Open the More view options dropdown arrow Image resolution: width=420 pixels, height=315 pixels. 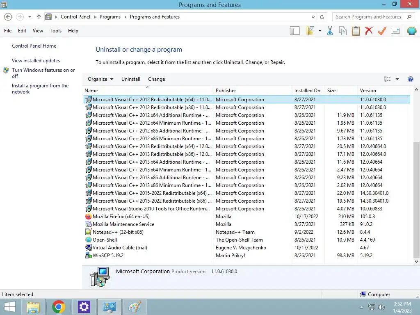click(397, 79)
